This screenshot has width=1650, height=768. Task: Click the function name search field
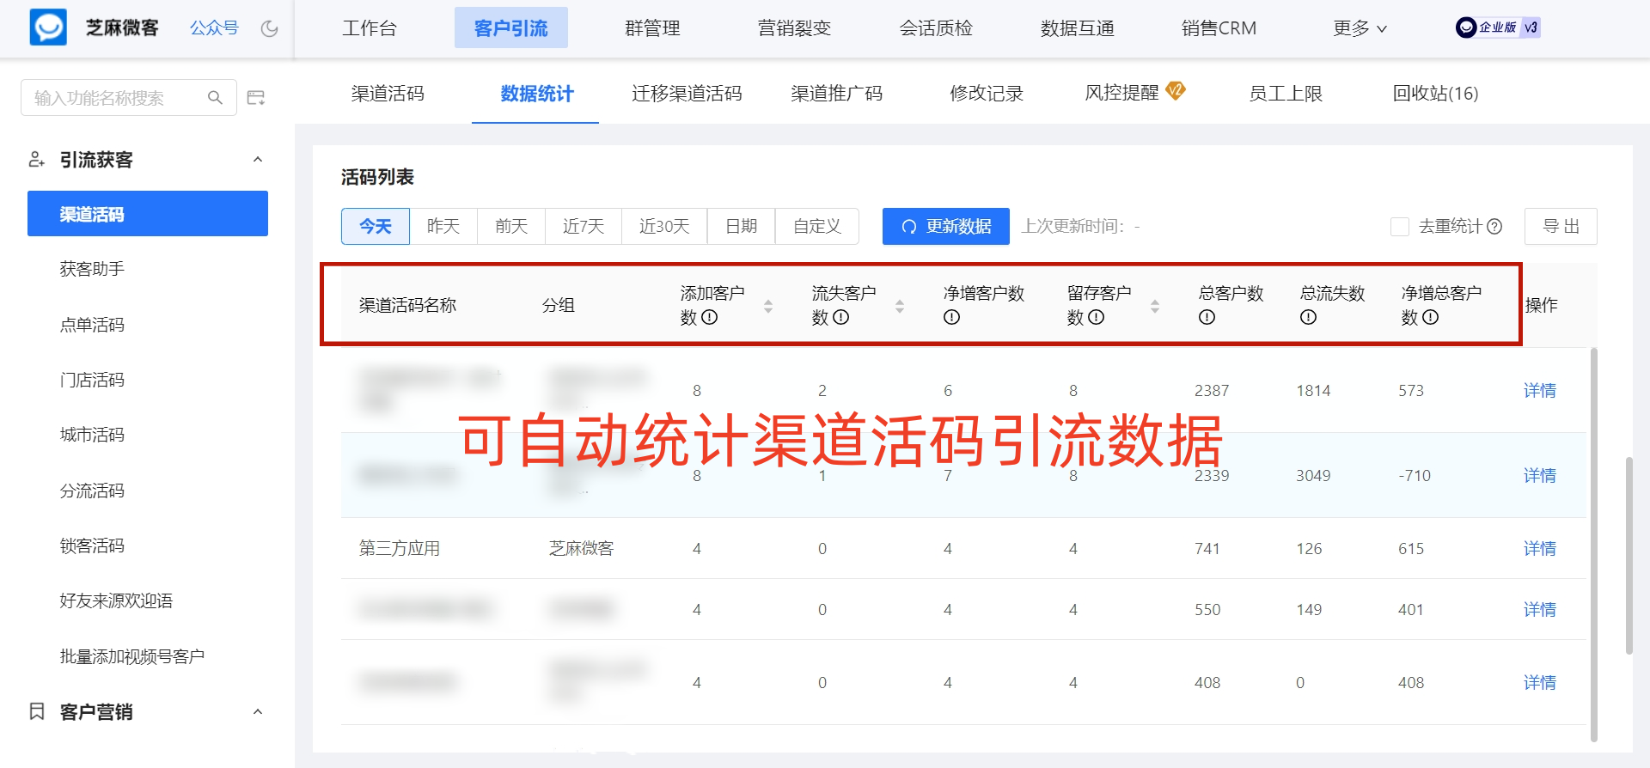[129, 98]
